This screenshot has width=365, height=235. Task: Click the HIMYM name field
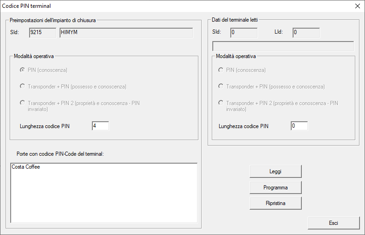point(126,32)
